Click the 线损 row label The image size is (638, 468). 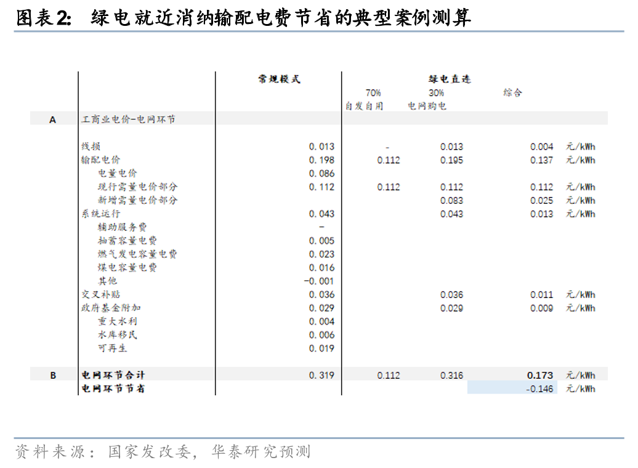[x=91, y=147]
